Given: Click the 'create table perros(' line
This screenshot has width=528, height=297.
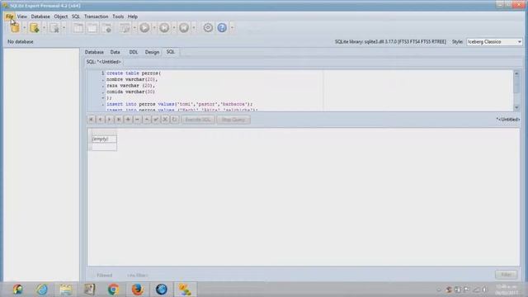Looking at the screenshot, I should coord(134,73).
